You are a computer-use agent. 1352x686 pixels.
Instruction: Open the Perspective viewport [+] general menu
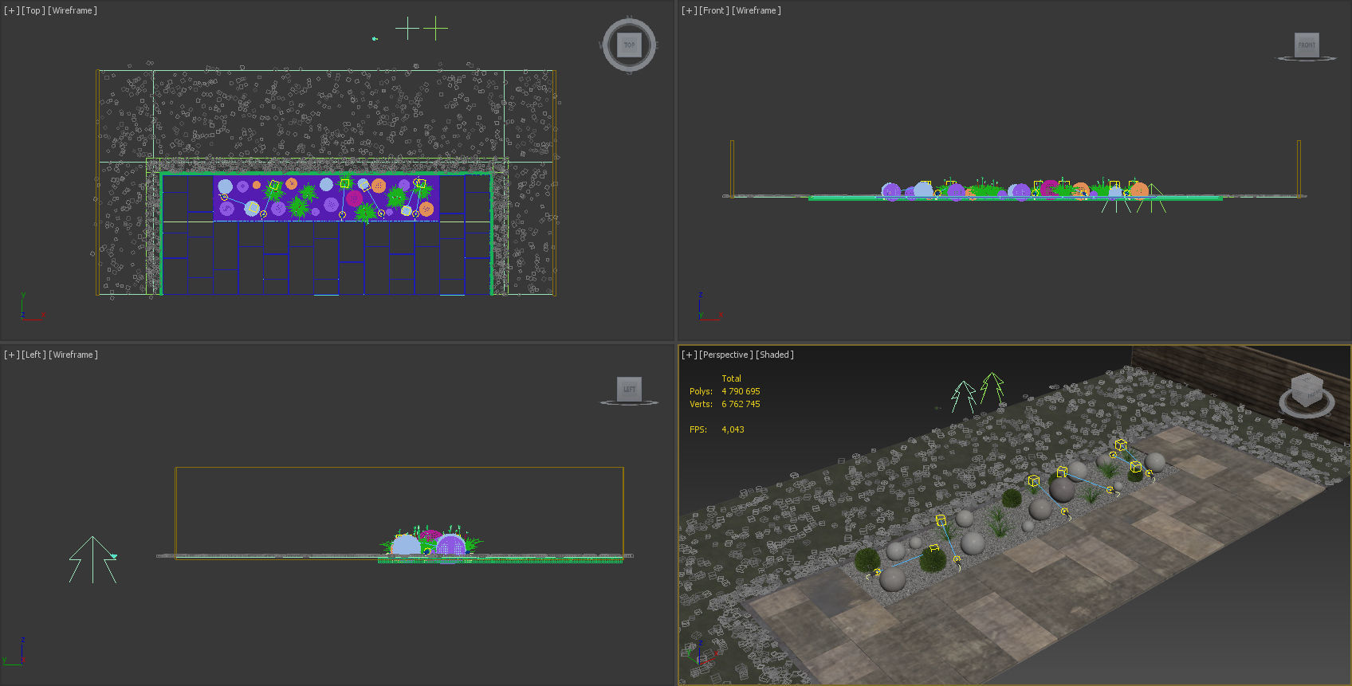690,355
